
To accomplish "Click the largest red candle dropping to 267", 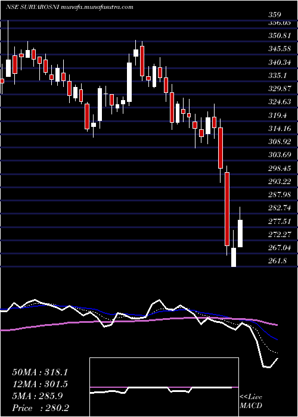I will click(227, 209).
